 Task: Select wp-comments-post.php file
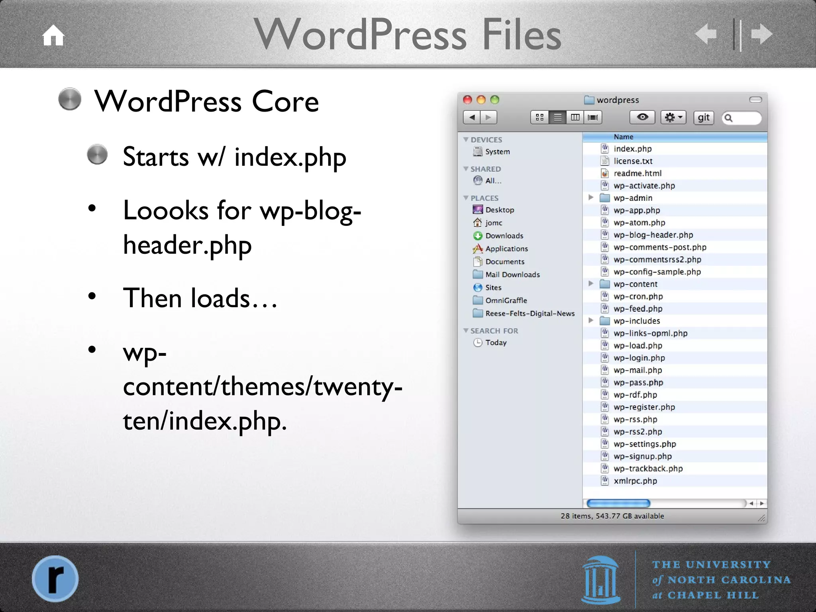675,247
